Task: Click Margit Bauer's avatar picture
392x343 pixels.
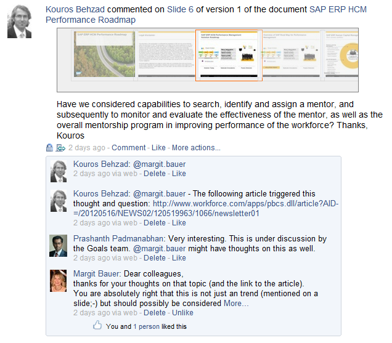Action: tap(59, 281)
